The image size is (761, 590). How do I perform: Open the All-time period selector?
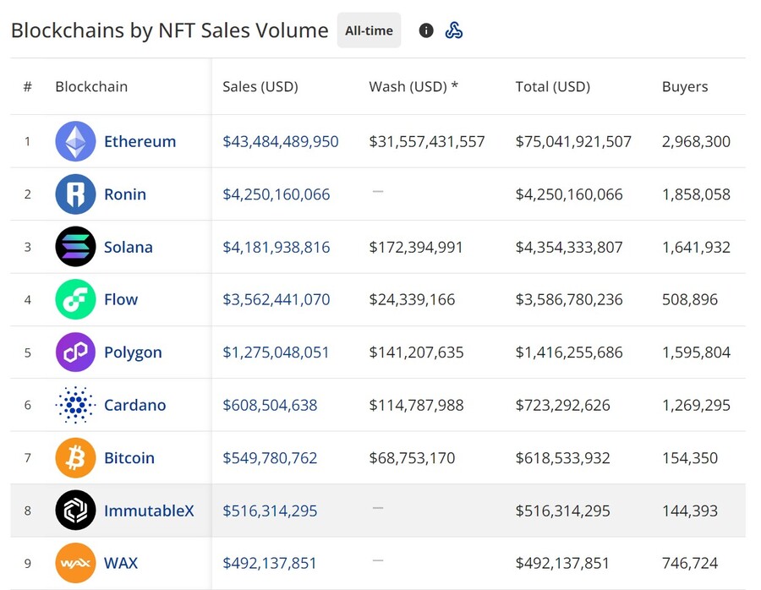pyautogui.click(x=369, y=30)
